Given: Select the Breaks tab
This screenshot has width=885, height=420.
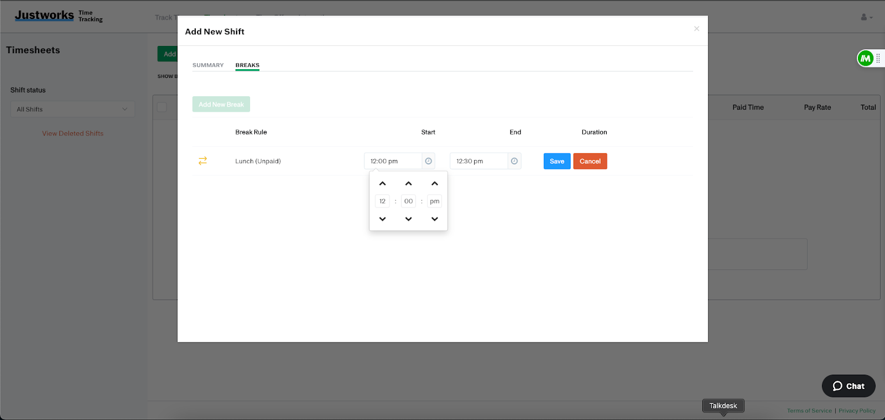Looking at the screenshot, I should (247, 65).
